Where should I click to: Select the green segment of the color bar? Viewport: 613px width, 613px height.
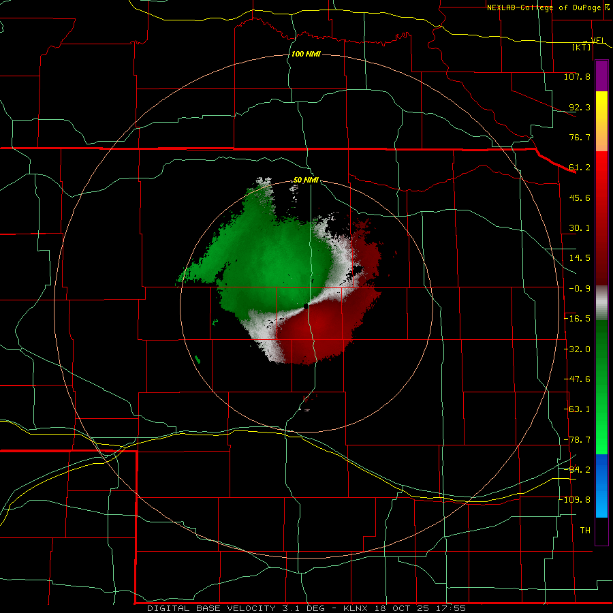tap(601, 387)
